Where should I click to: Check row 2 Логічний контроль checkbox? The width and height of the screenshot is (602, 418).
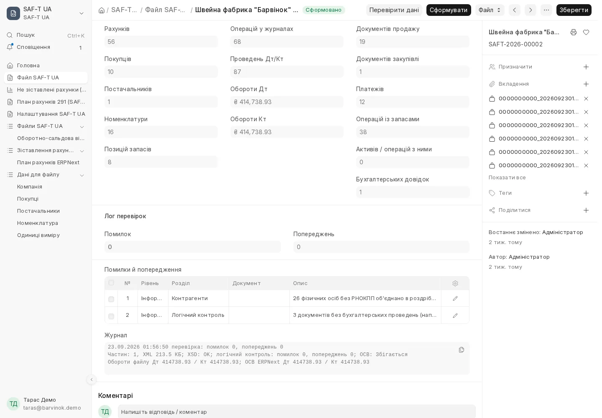coord(111,316)
